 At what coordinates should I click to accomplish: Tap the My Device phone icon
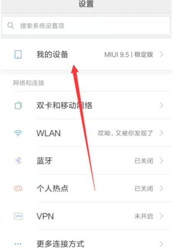tap(18, 55)
